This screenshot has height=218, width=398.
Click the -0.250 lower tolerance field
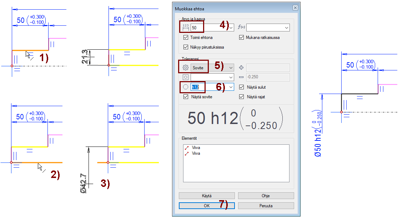point(268,77)
